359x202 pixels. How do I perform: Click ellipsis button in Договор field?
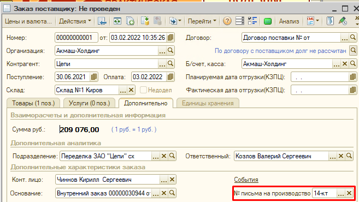(x=345, y=38)
